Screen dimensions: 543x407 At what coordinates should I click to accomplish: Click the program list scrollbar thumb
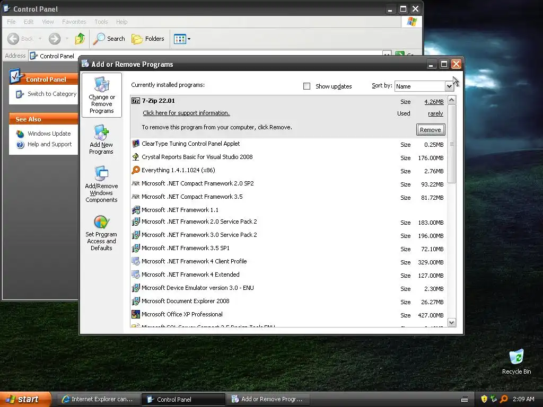coord(452,144)
